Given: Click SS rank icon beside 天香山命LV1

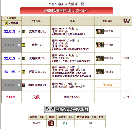Looking at the screenshot, I should [x=24, y=72].
